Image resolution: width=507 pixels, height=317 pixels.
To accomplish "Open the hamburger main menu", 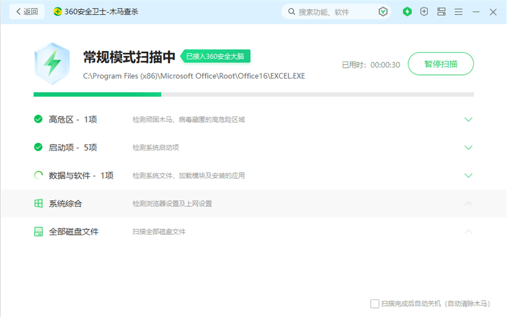I will pyautogui.click(x=458, y=12).
